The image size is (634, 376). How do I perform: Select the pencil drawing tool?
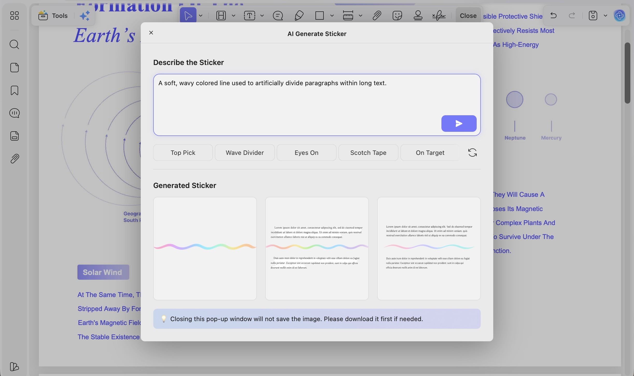click(x=299, y=16)
